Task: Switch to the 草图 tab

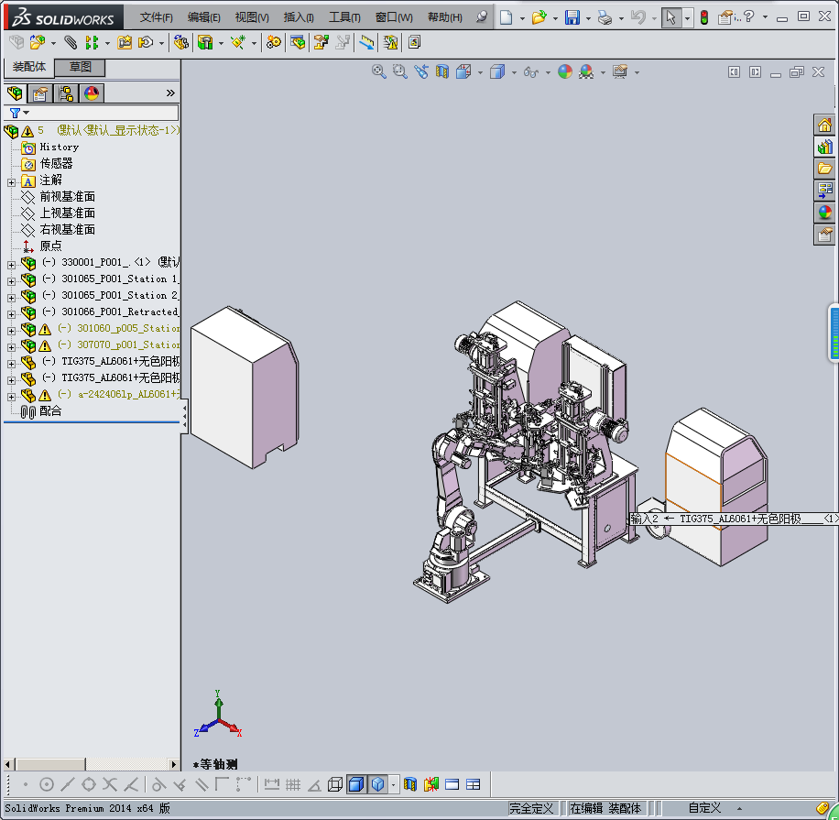Action: 81,67
